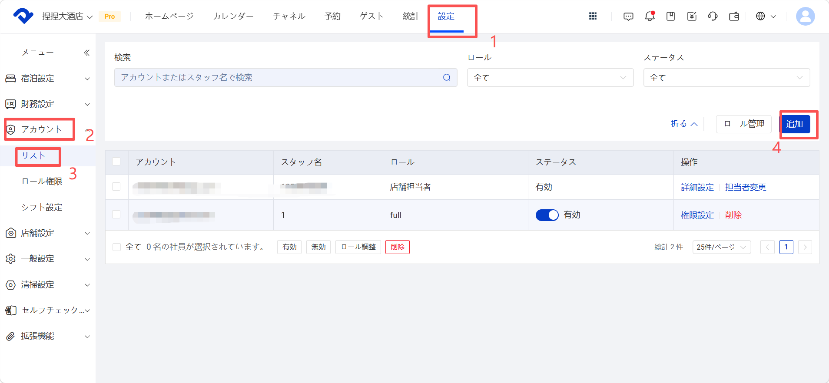Collapse filters with 折る link

click(684, 124)
